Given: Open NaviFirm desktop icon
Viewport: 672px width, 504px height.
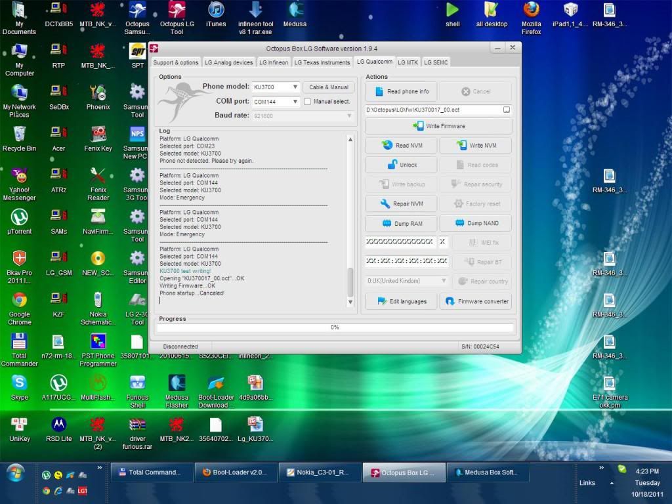Looking at the screenshot, I should [x=98, y=222].
